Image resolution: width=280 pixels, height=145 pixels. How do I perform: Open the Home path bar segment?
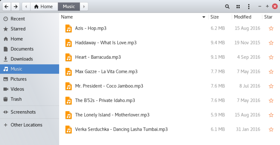44,7
